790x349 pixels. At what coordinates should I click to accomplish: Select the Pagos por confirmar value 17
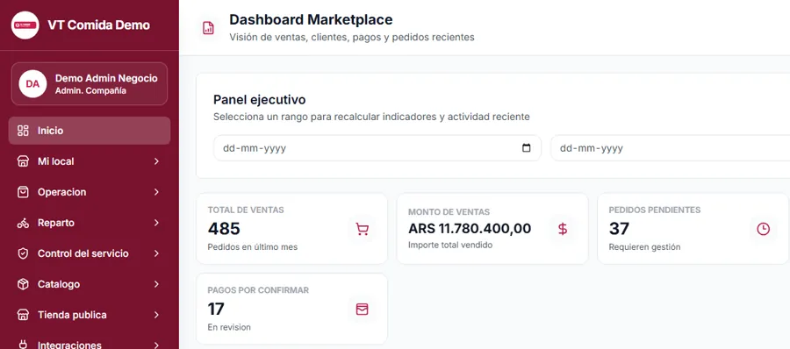point(216,309)
